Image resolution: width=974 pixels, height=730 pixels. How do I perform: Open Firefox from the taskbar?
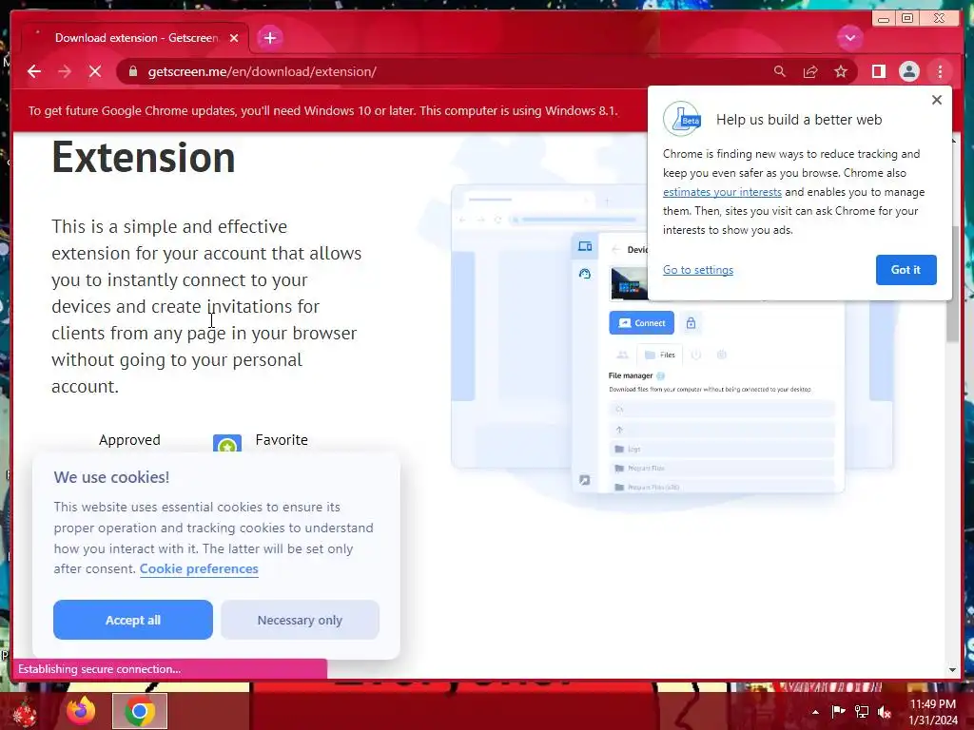coord(81,711)
